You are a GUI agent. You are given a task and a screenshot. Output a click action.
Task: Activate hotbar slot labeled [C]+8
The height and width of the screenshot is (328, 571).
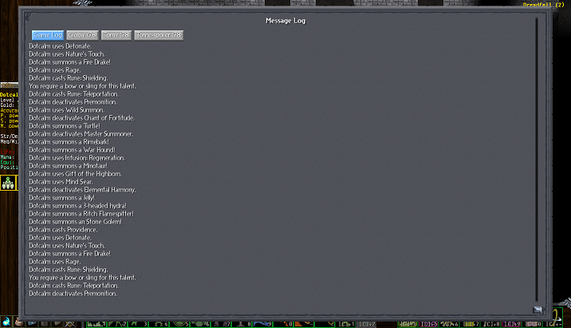(x=491, y=324)
